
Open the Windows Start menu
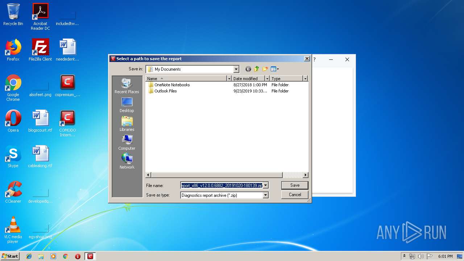pos(10,256)
